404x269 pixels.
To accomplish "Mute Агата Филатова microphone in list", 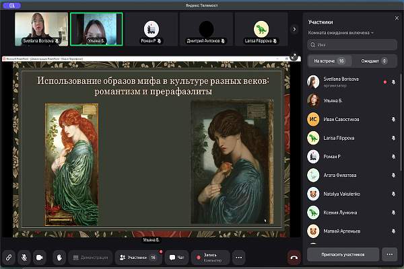I will point(393,176).
